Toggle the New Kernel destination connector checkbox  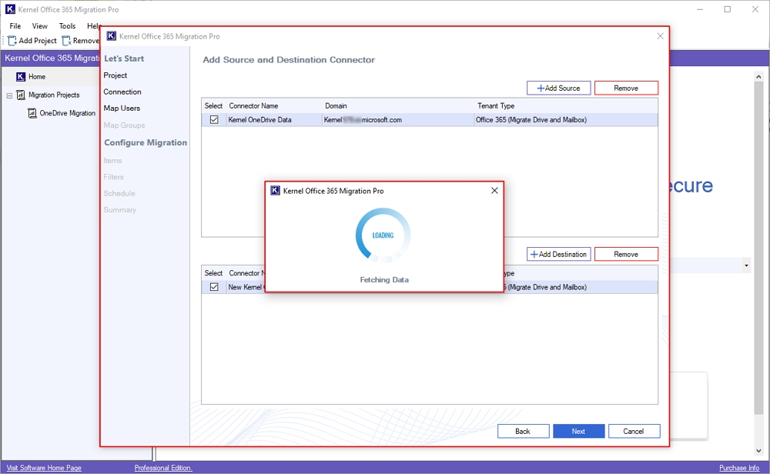pos(214,287)
